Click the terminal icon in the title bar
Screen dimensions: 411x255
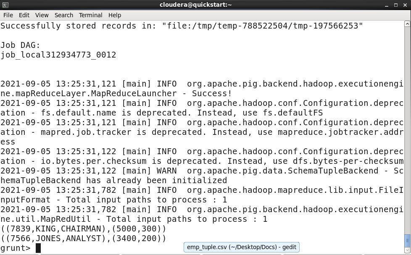point(5,5)
